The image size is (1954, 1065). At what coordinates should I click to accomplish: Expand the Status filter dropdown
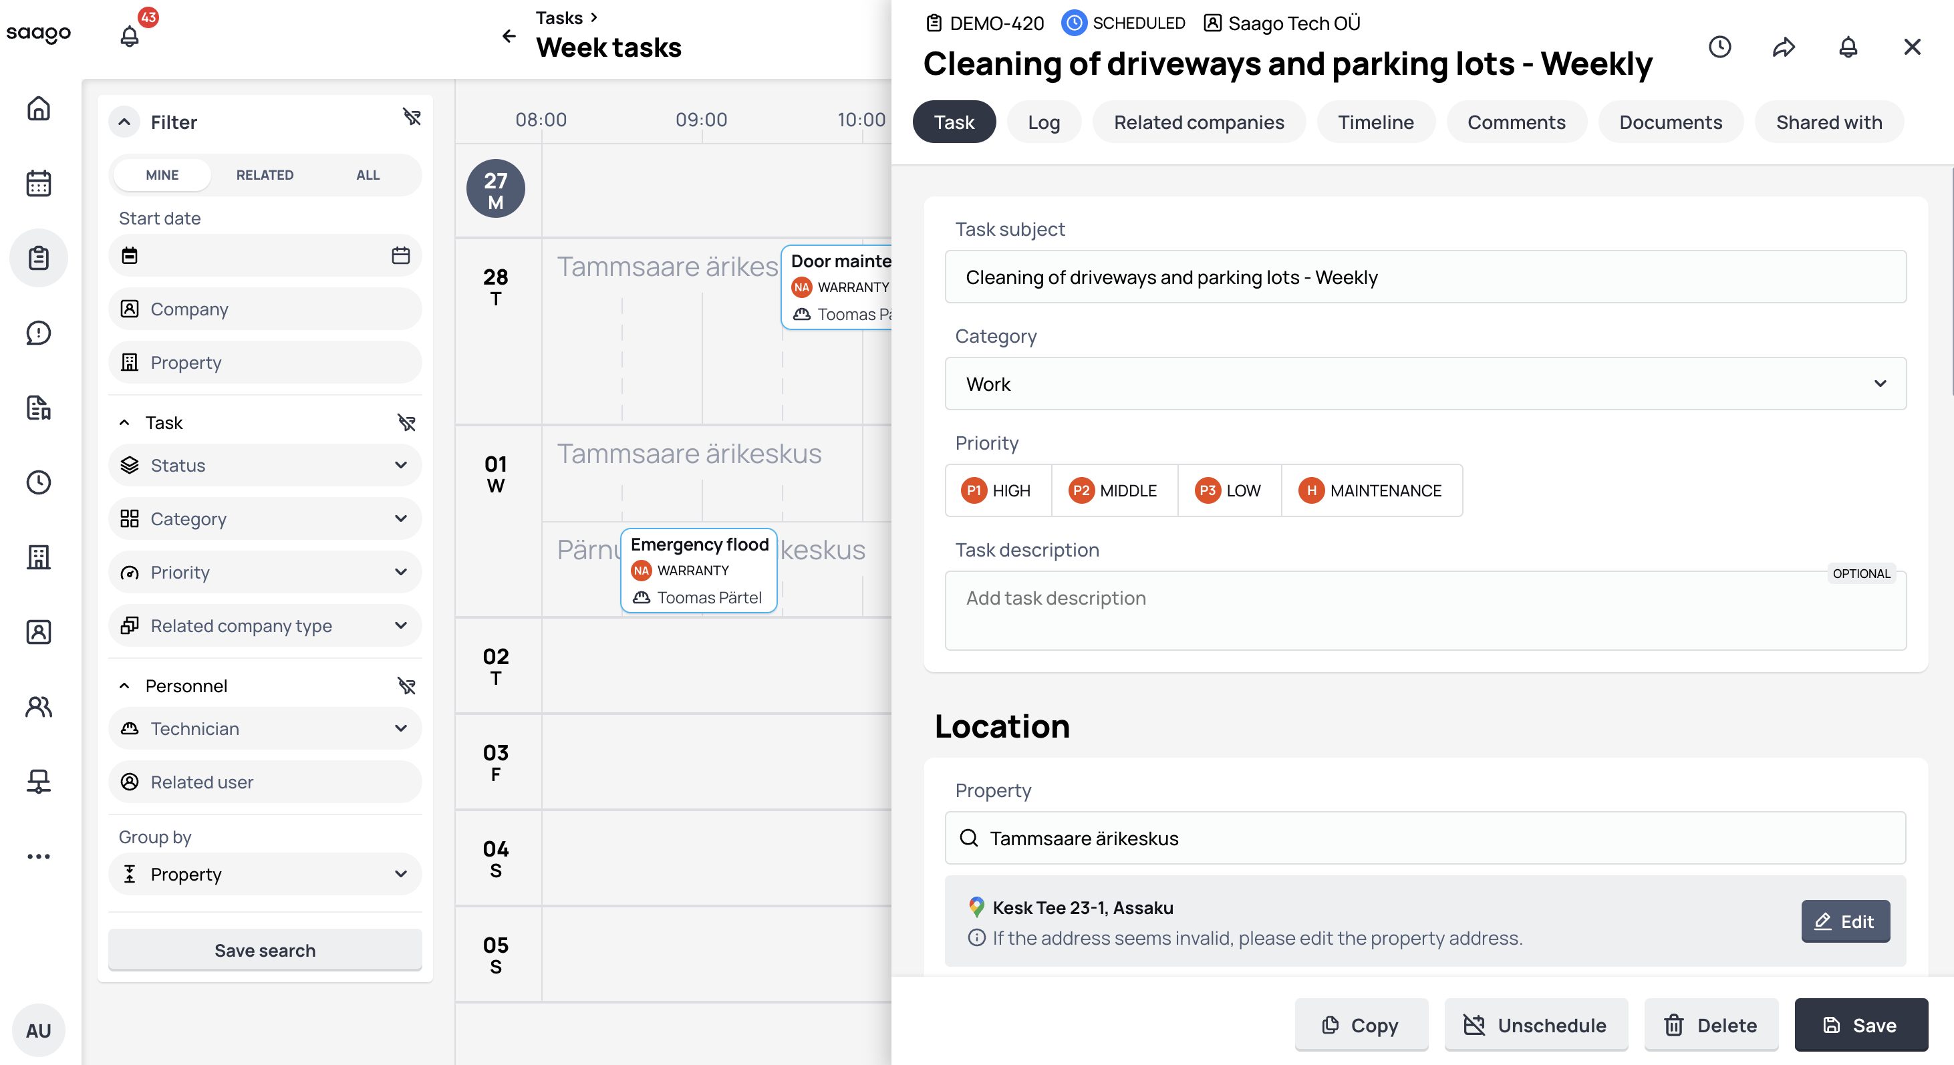pos(265,465)
